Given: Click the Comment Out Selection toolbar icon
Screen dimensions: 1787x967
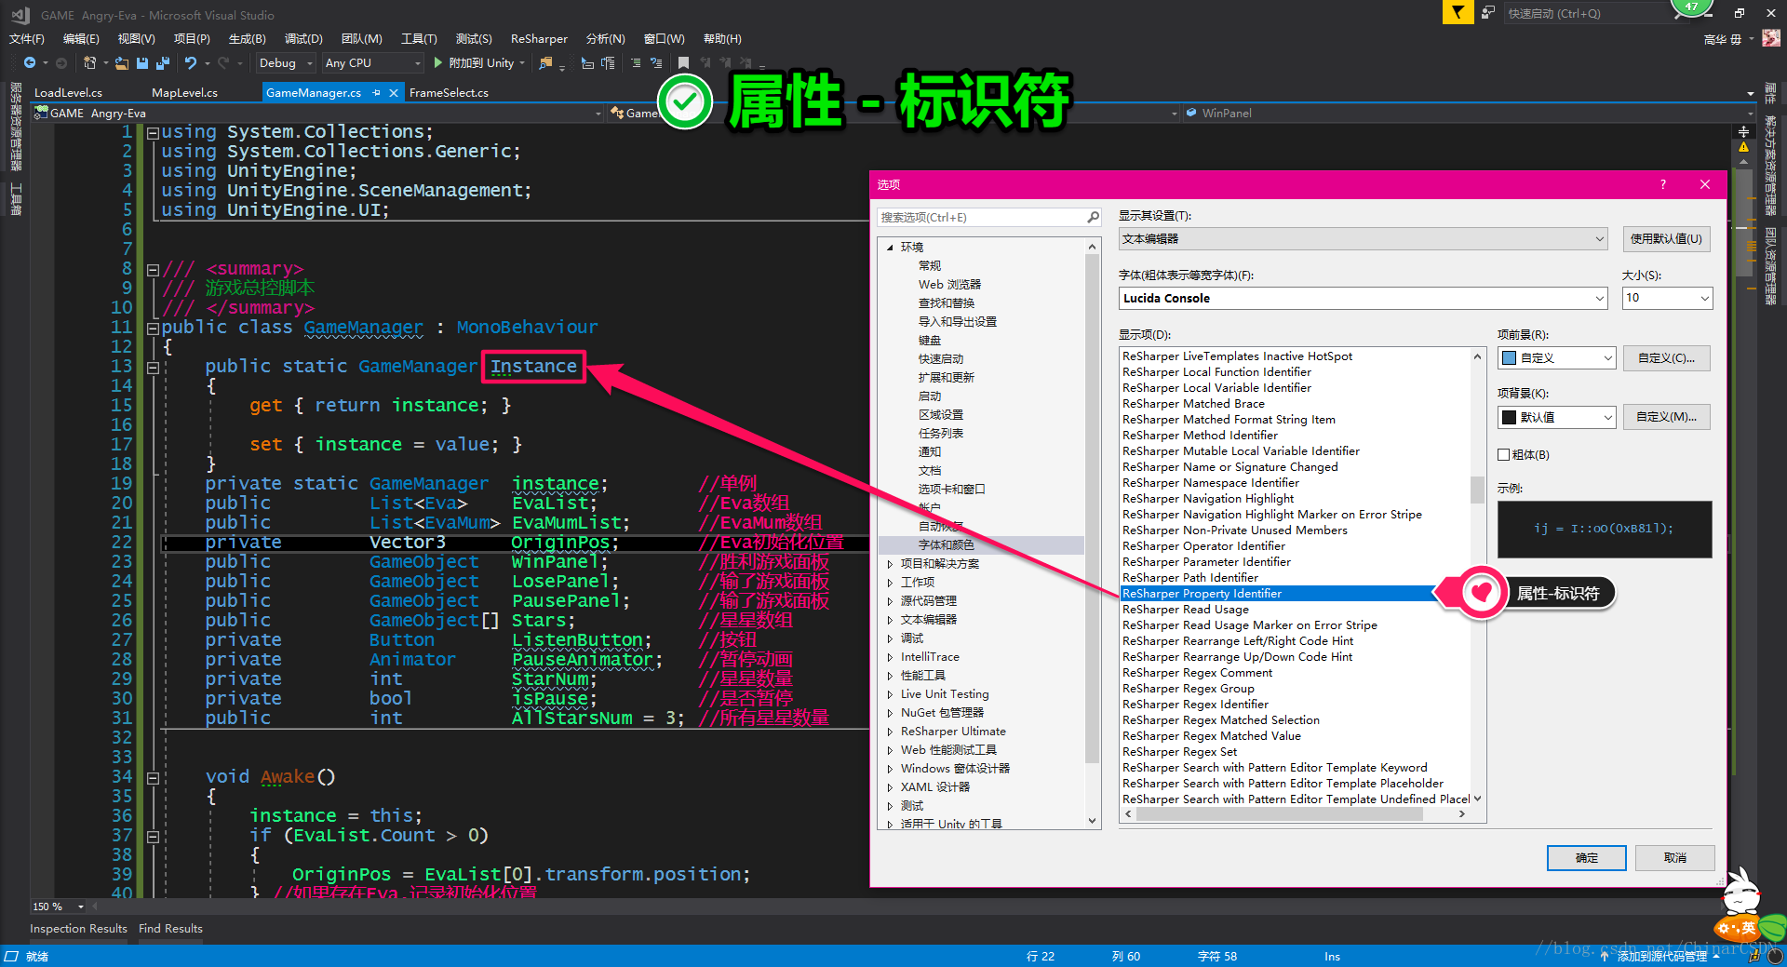Looking at the screenshot, I should (636, 62).
